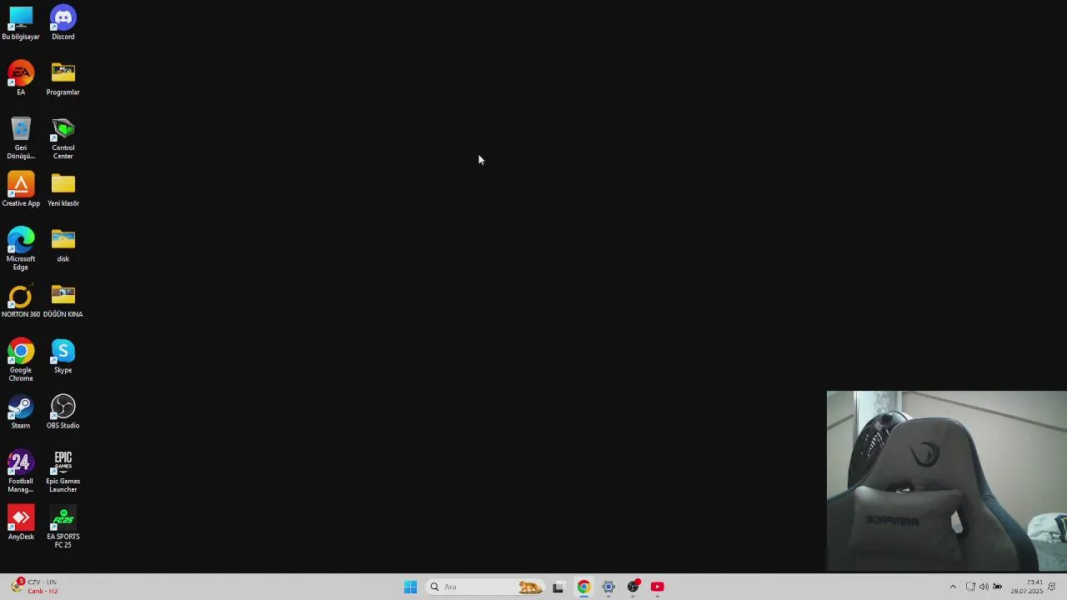
Task: Select the Microsoft Edge desktop shortcut
Action: coord(21,249)
